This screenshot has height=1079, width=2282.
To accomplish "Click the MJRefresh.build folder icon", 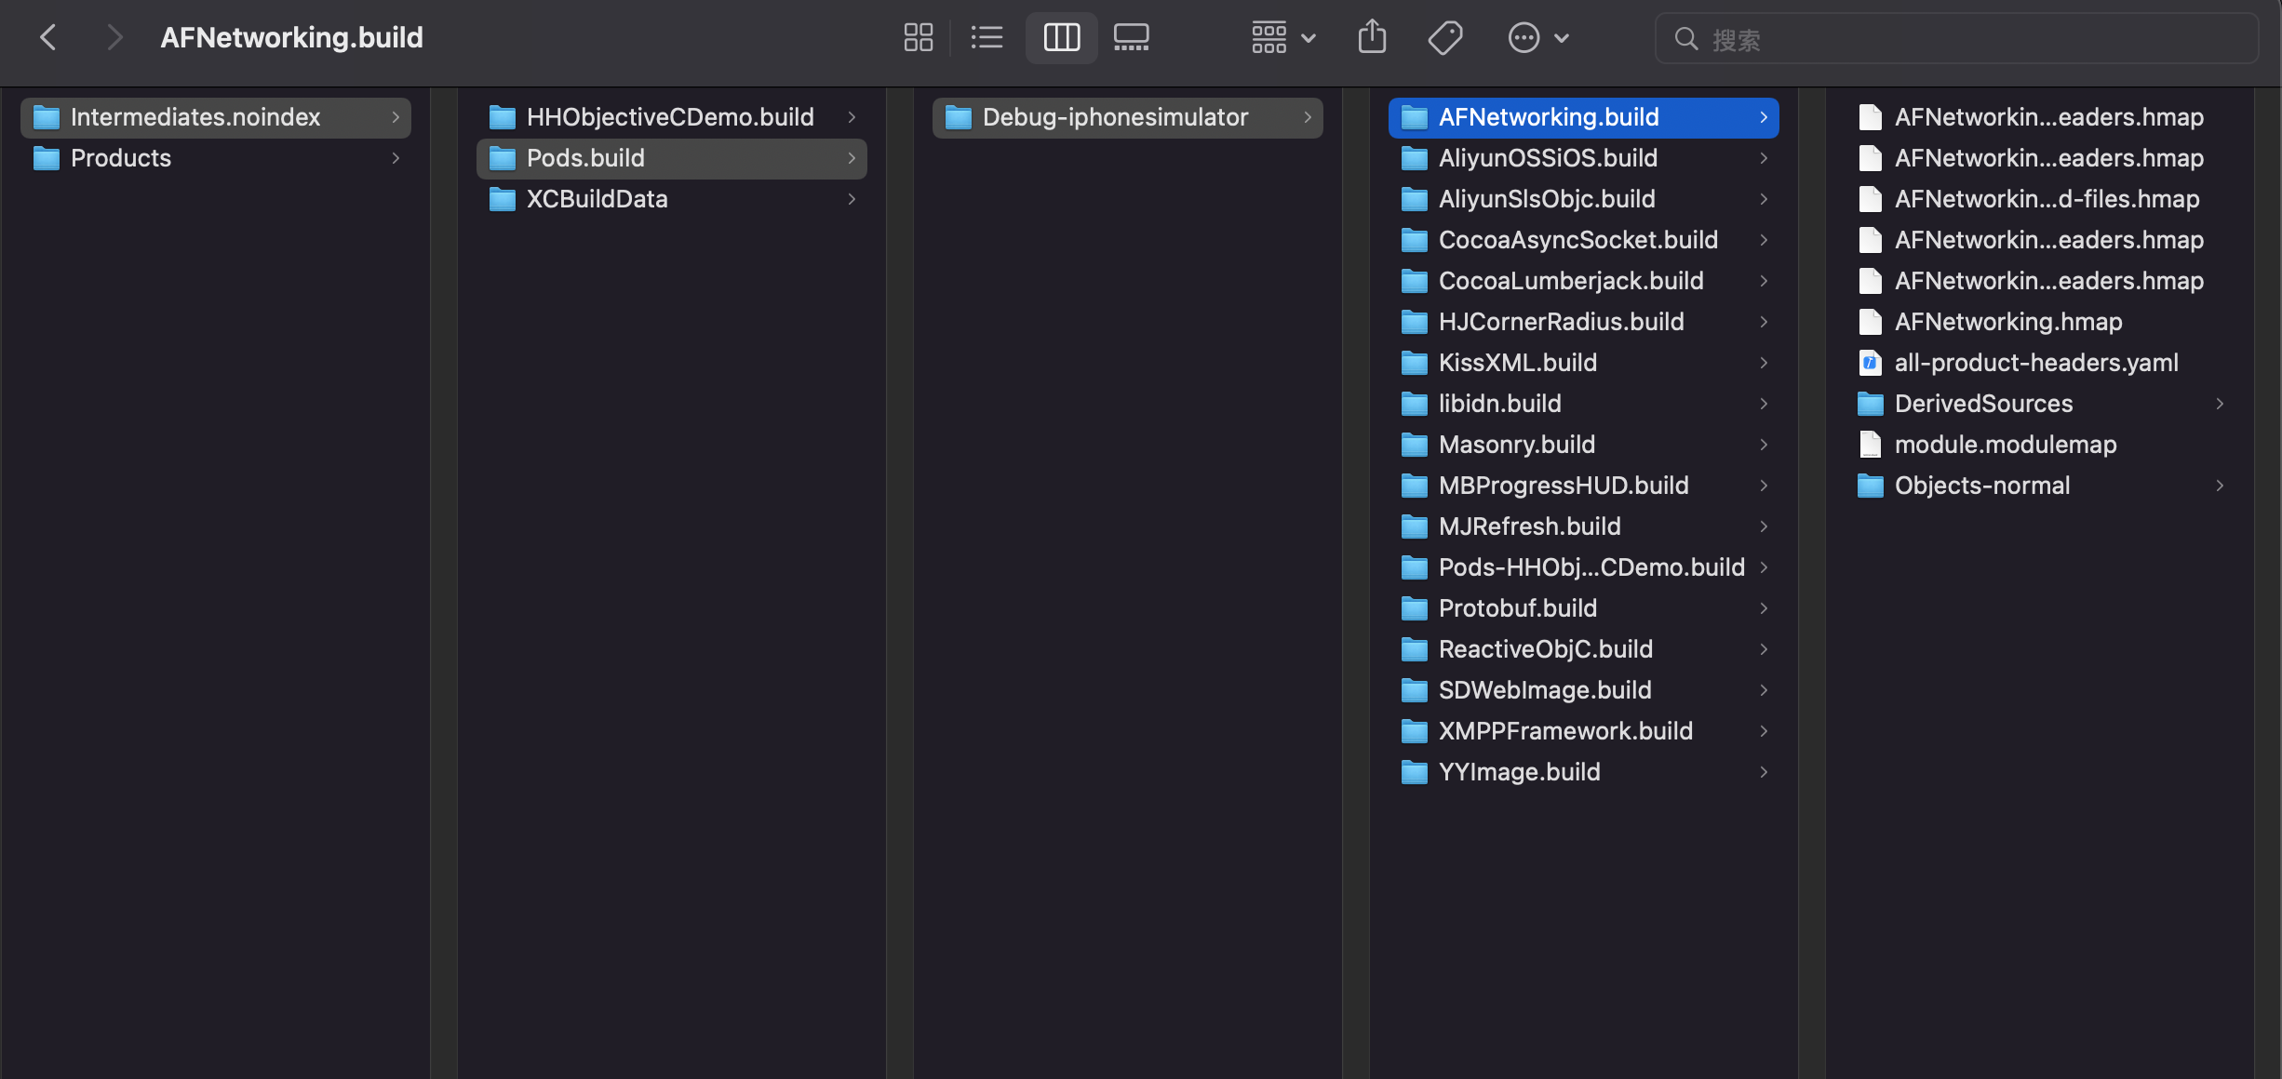I will 1415,526.
